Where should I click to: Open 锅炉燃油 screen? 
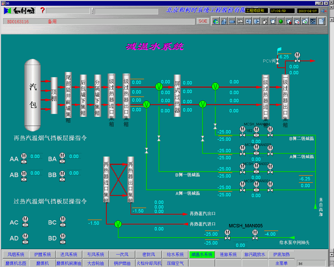(122, 263)
